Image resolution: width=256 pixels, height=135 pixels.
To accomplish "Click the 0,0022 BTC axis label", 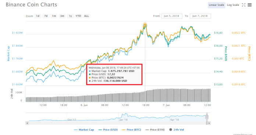I will (239, 33).
